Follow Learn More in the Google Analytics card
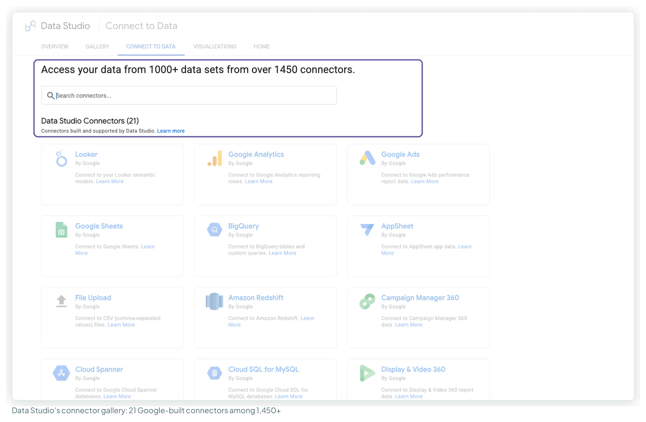 tap(259, 181)
